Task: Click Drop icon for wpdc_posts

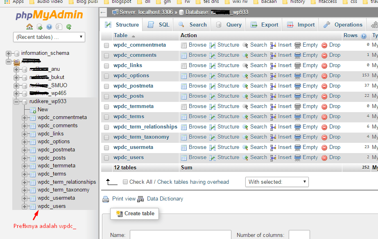Action: pyautogui.click(x=324, y=96)
